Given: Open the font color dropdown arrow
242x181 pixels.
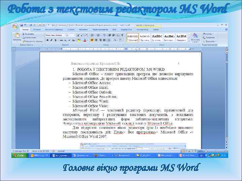Looking at the screenshot, I should click(x=87, y=40).
